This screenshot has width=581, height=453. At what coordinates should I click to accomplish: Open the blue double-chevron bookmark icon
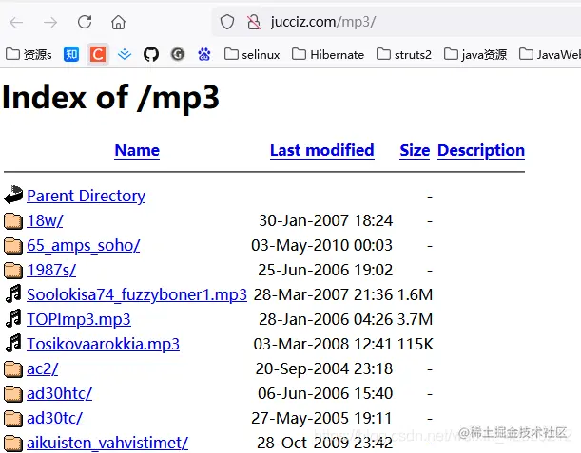pos(125,55)
